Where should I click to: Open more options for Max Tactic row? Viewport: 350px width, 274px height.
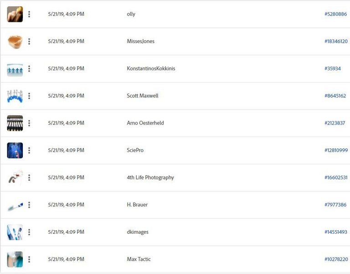tap(29, 259)
